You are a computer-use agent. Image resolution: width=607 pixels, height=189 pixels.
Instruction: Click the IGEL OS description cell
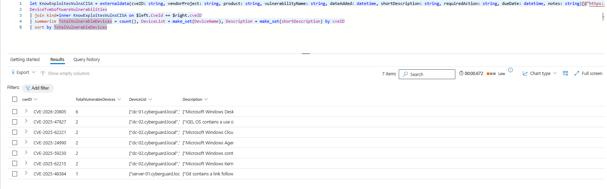[208, 122]
